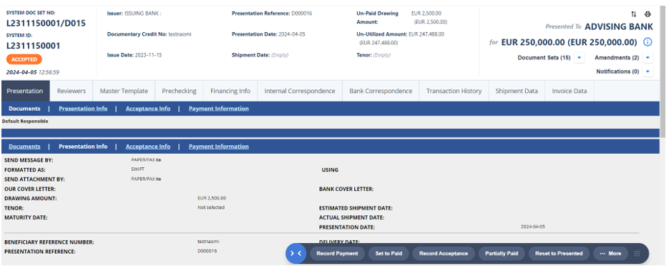Select the Presentation tab

(x=25, y=91)
